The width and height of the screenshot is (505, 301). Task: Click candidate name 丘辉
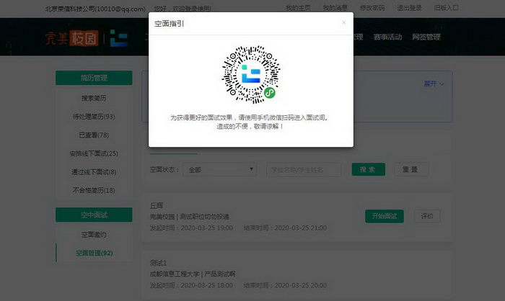[x=157, y=205]
